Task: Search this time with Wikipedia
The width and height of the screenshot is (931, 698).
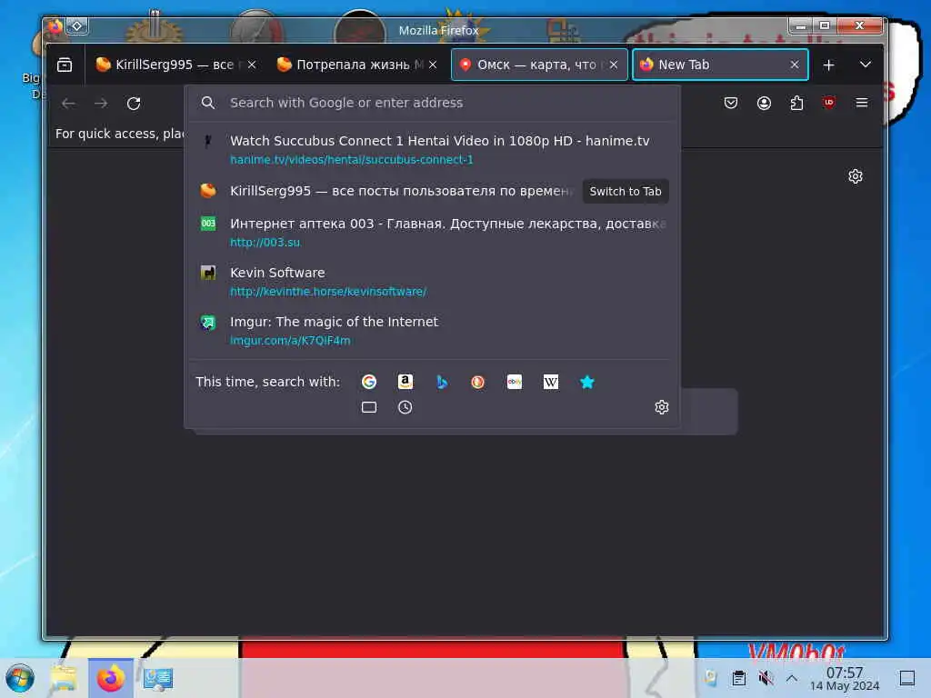Action: [x=551, y=382]
